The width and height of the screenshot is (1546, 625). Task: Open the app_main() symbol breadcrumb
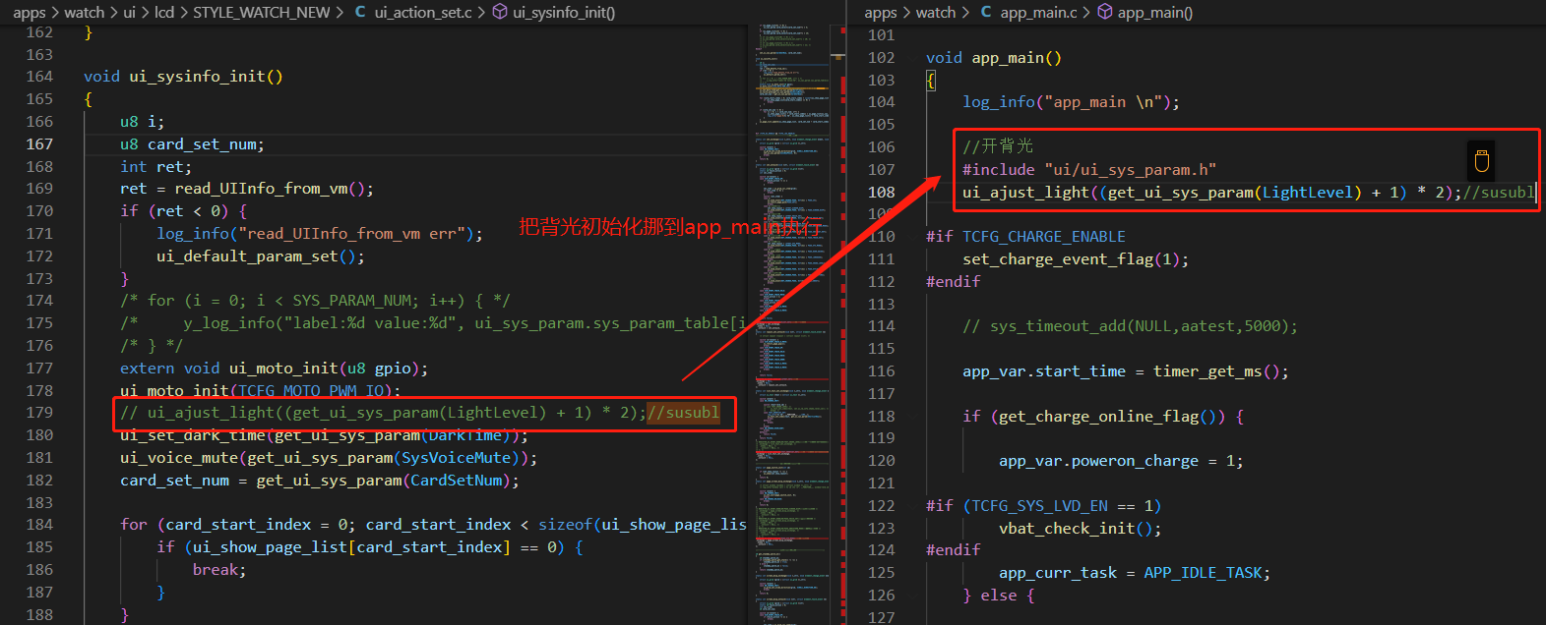tap(1155, 12)
